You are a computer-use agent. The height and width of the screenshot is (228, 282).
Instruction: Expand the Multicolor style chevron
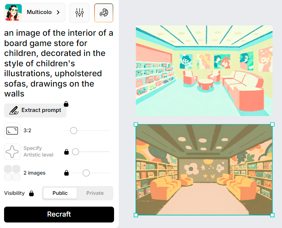coord(58,13)
